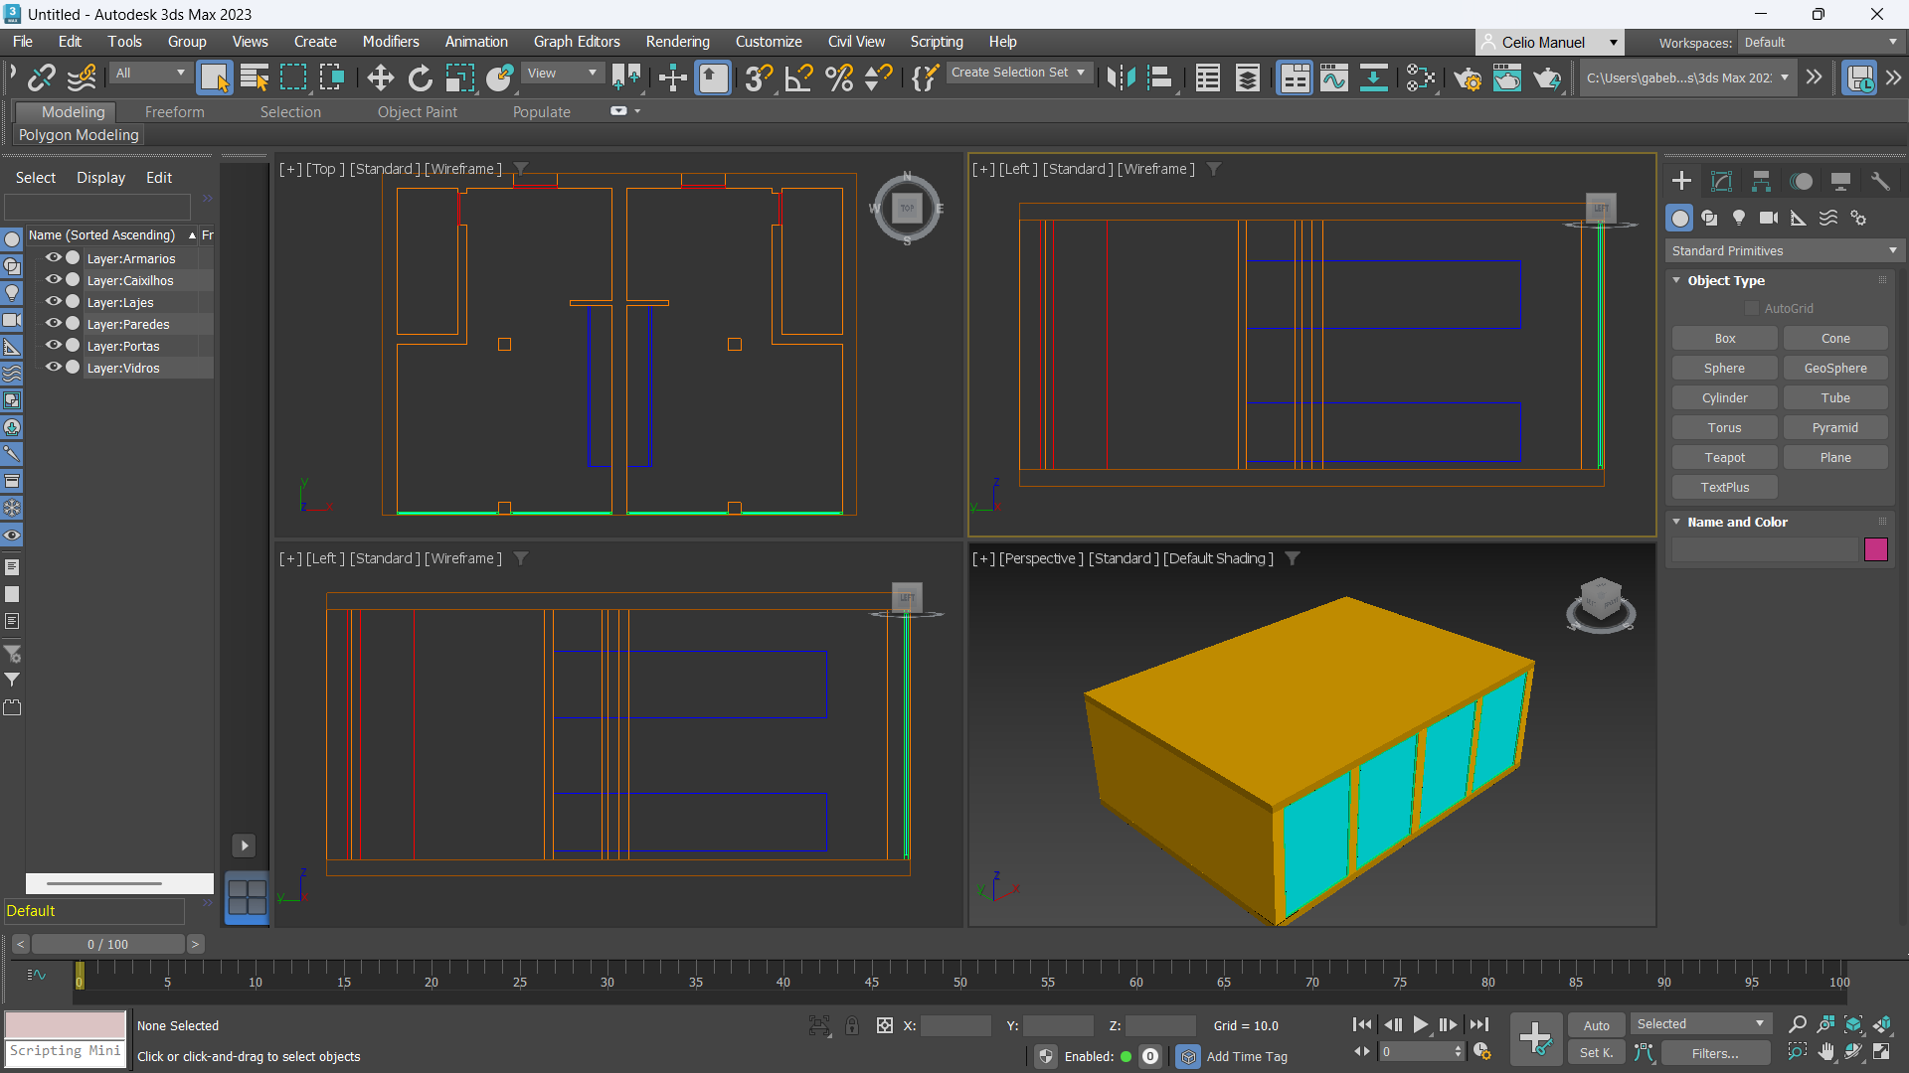Open the Standard Primitives dropdown

[x=1784, y=250]
